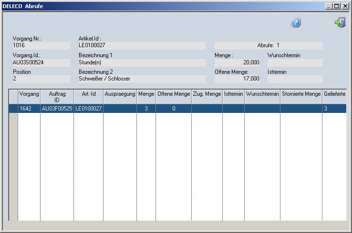Click the Zug. Menge column header
352x233 pixels.
[x=207, y=94]
